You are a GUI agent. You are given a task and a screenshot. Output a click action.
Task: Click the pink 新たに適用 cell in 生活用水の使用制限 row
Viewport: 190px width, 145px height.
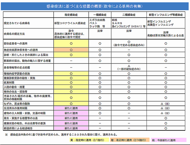coord(71,108)
